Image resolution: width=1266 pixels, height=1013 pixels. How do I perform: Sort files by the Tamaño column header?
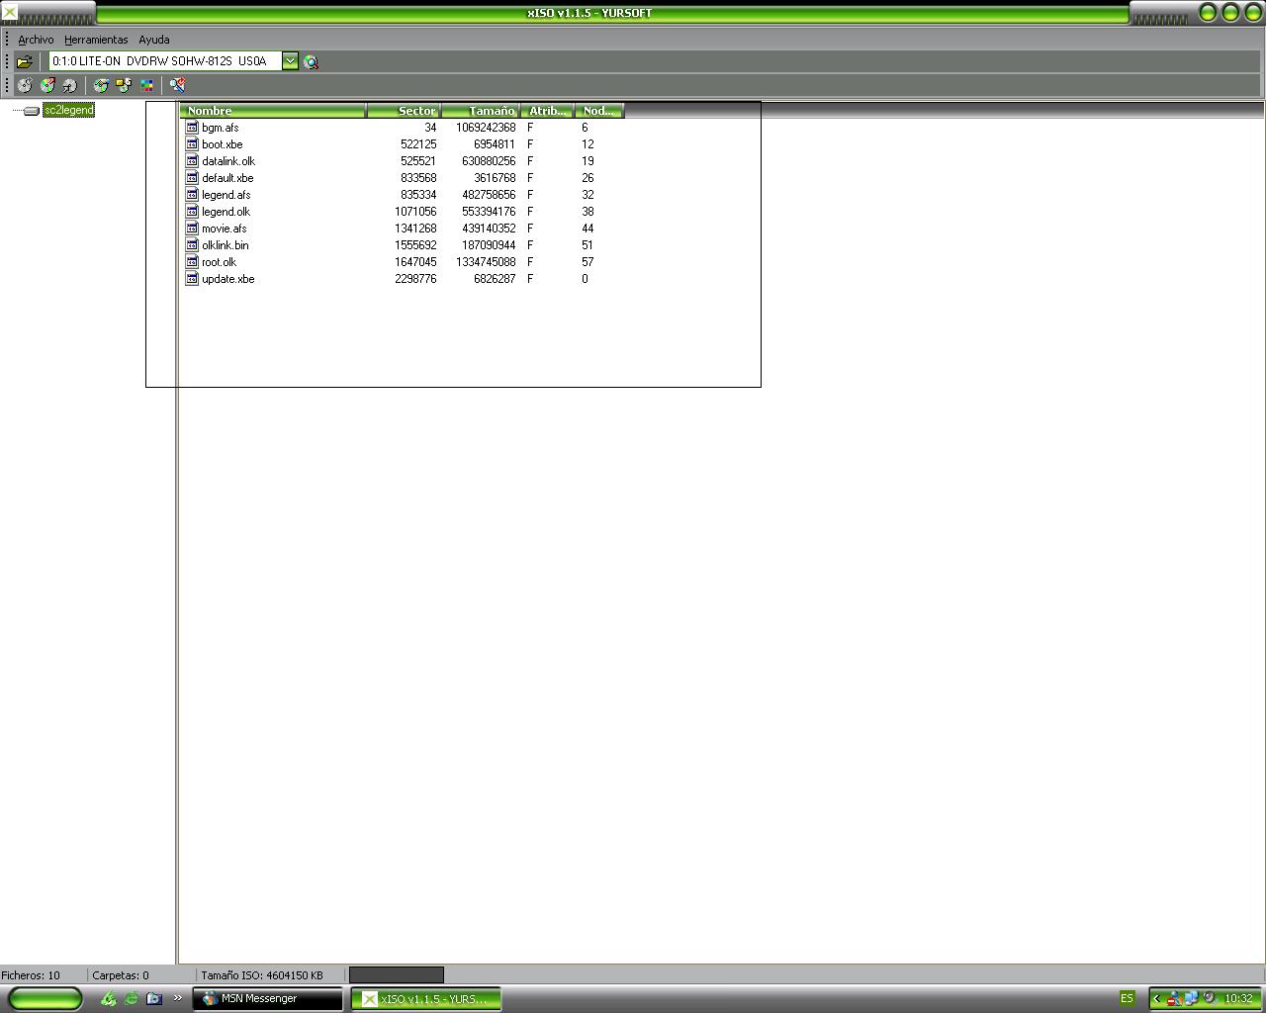[482, 111]
